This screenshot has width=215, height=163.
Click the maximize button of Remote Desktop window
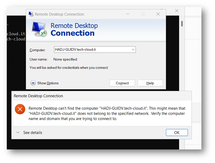click(143, 14)
